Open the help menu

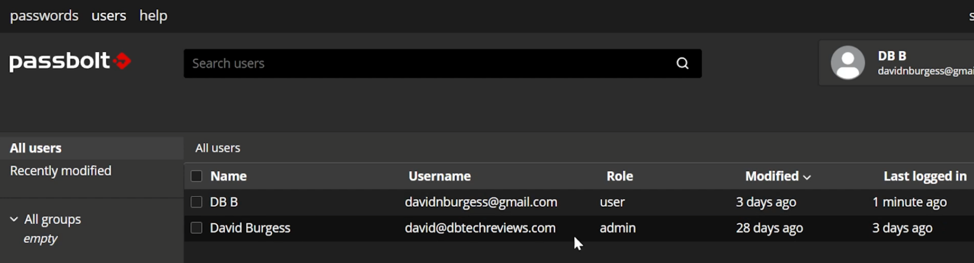point(153,16)
